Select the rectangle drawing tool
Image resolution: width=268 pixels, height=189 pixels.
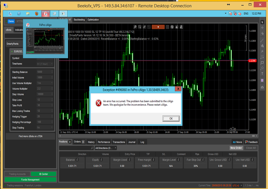click(x=262, y=63)
